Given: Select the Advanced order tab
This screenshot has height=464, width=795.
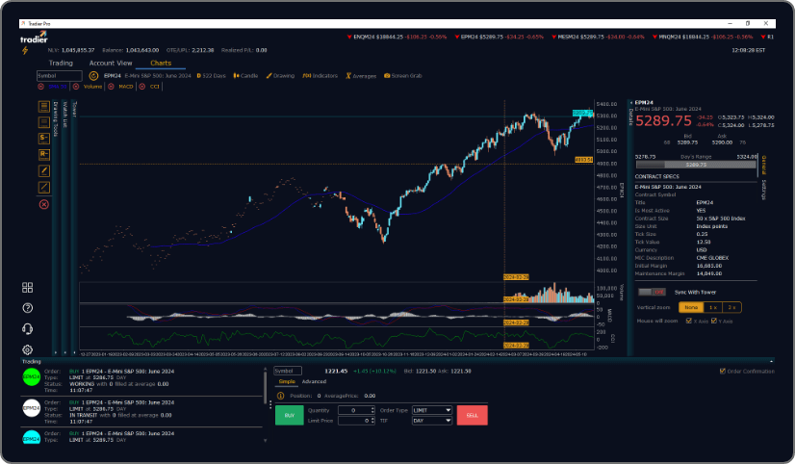Looking at the screenshot, I should (314, 382).
